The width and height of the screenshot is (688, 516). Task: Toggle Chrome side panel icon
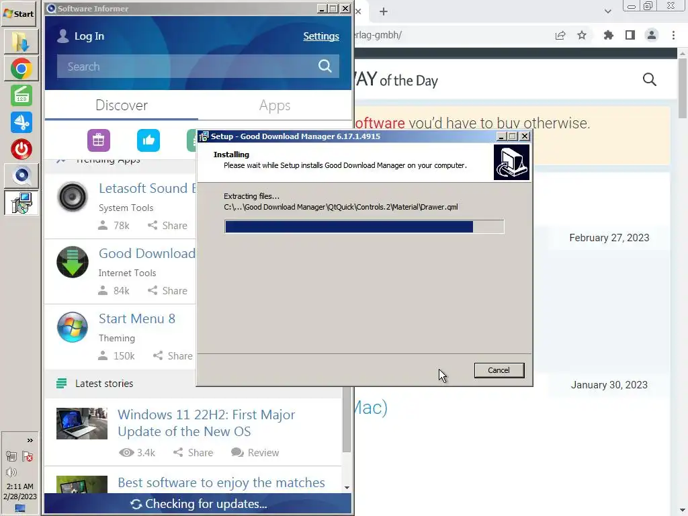tap(630, 35)
